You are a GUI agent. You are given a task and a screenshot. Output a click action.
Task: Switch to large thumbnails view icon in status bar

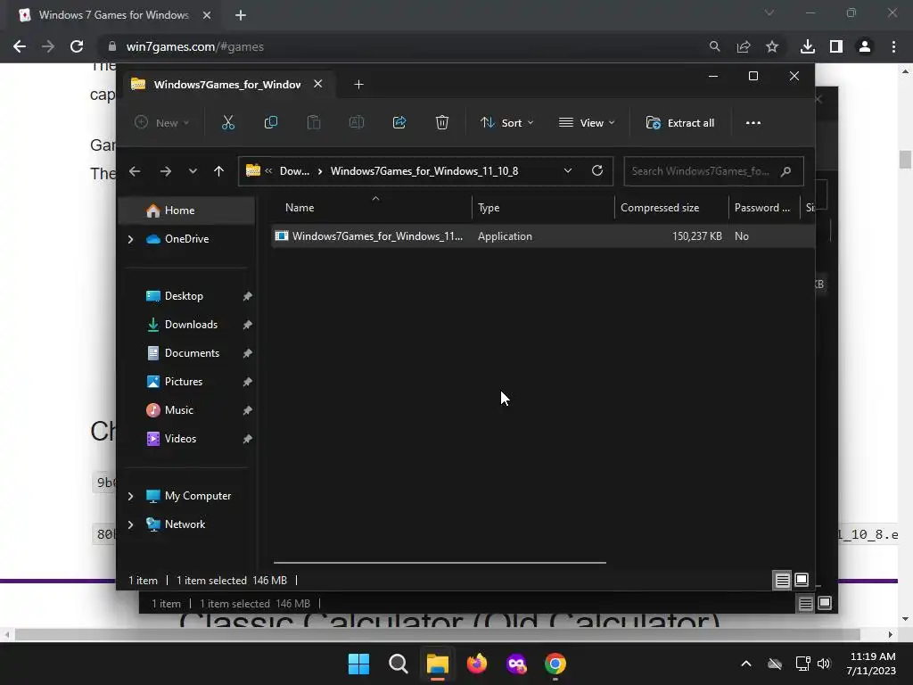(802, 580)
